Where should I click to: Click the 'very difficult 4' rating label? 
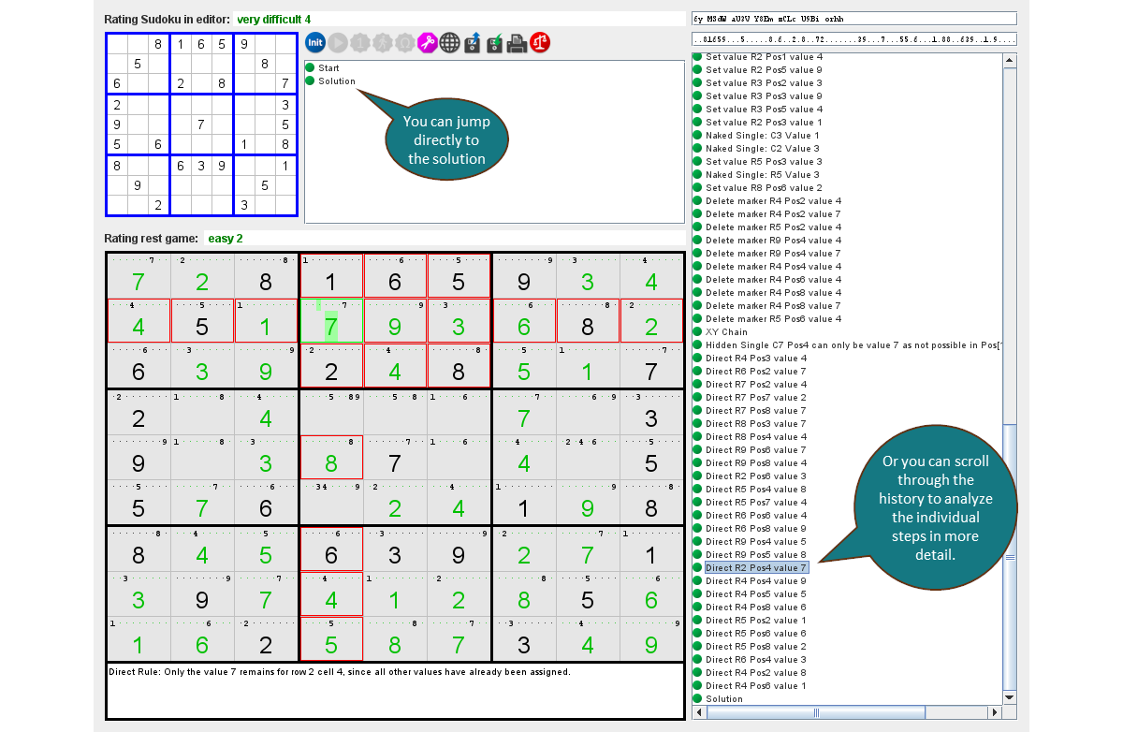point(274,19)
